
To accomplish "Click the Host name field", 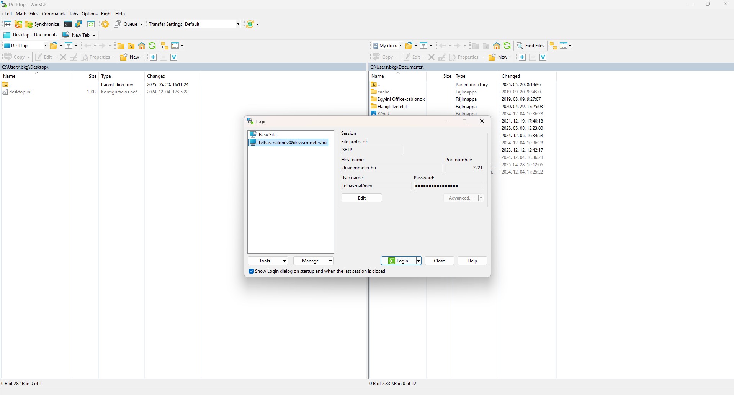I will (x=392, y=168).
